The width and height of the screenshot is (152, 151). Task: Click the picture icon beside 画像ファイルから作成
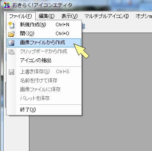point(11,43)
